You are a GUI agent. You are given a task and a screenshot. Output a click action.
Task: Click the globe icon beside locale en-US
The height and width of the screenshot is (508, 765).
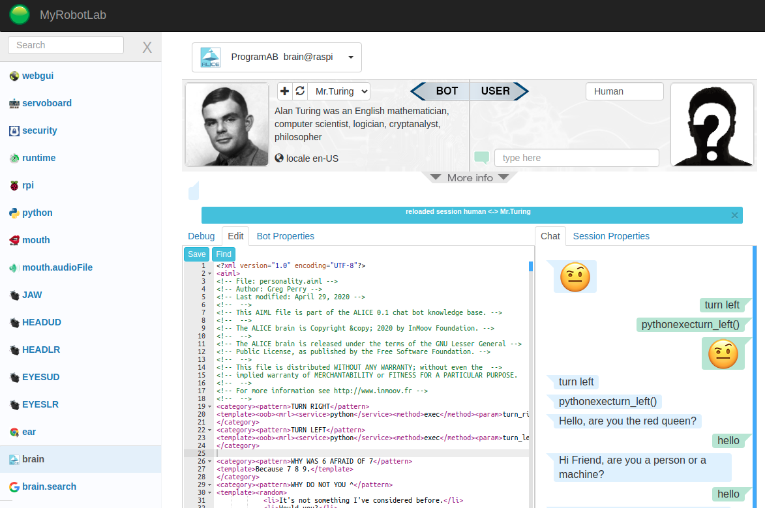click(x=279, y=158)
